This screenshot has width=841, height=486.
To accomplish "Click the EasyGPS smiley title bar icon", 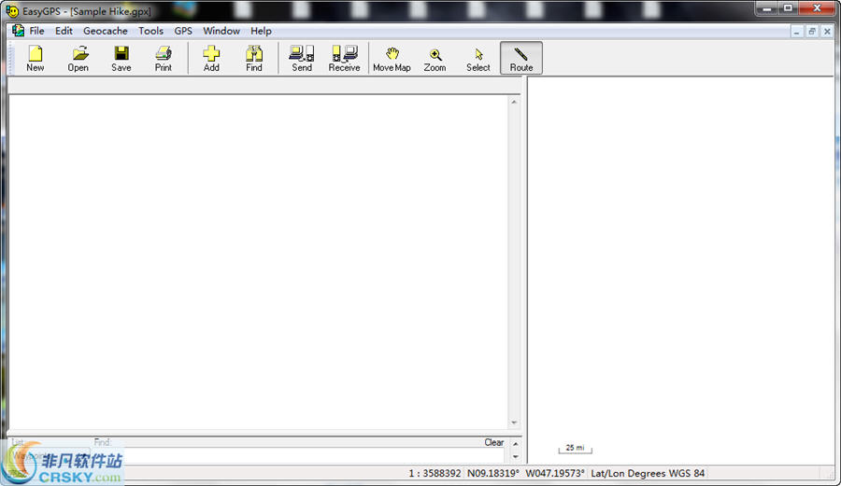I will coord(12,10).
